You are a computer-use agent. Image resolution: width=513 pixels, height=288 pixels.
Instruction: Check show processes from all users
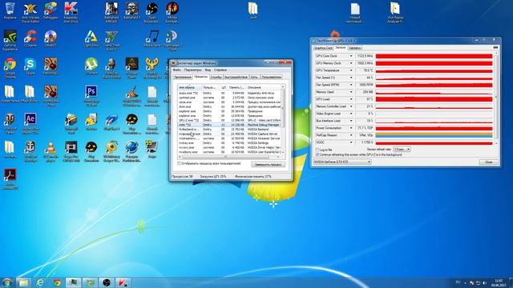(x=179, y=163)
